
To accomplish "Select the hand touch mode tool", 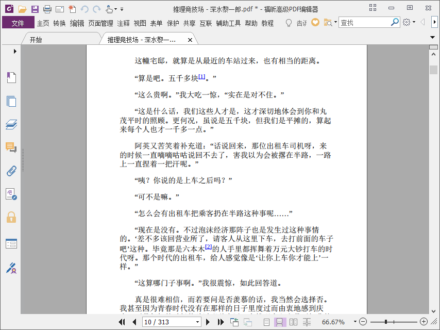I will (x=109, y=9).
